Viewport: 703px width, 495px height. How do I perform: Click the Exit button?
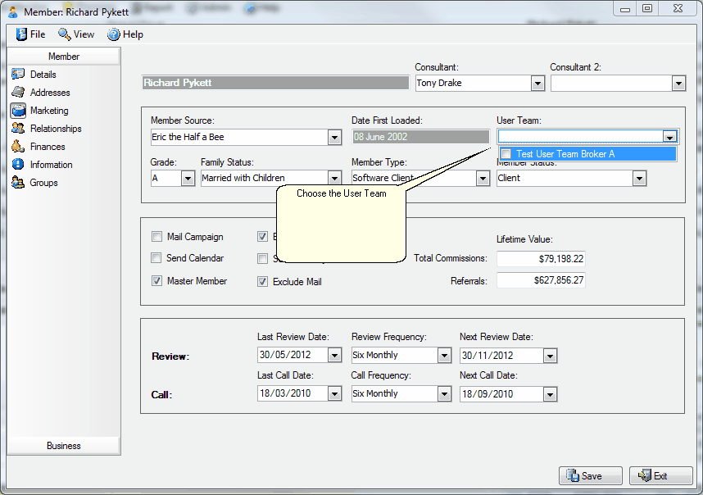point(661,475)
